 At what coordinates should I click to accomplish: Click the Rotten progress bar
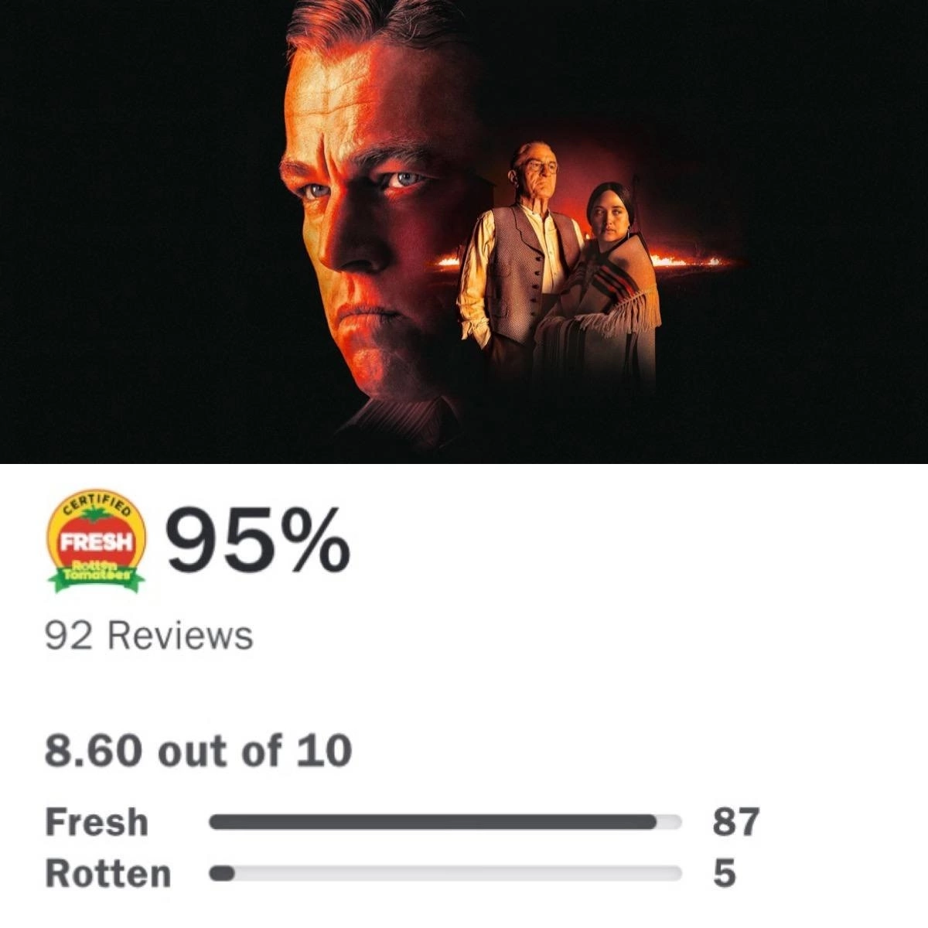coord(446,874)
